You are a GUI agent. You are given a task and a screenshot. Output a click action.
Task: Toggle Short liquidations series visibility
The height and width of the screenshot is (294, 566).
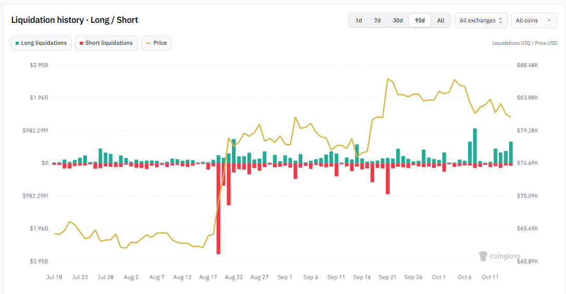[106, 43]
